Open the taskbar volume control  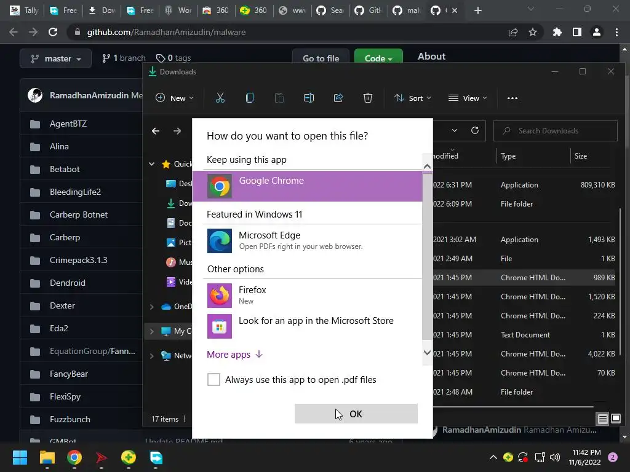point(555,457)
